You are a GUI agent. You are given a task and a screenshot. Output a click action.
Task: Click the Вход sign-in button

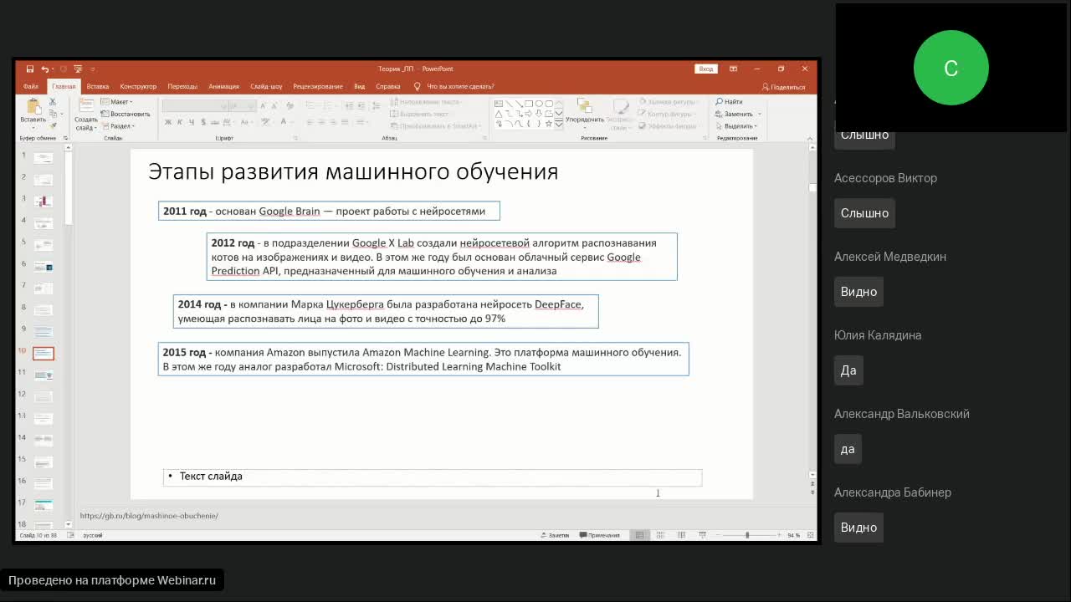pos(706,69)
